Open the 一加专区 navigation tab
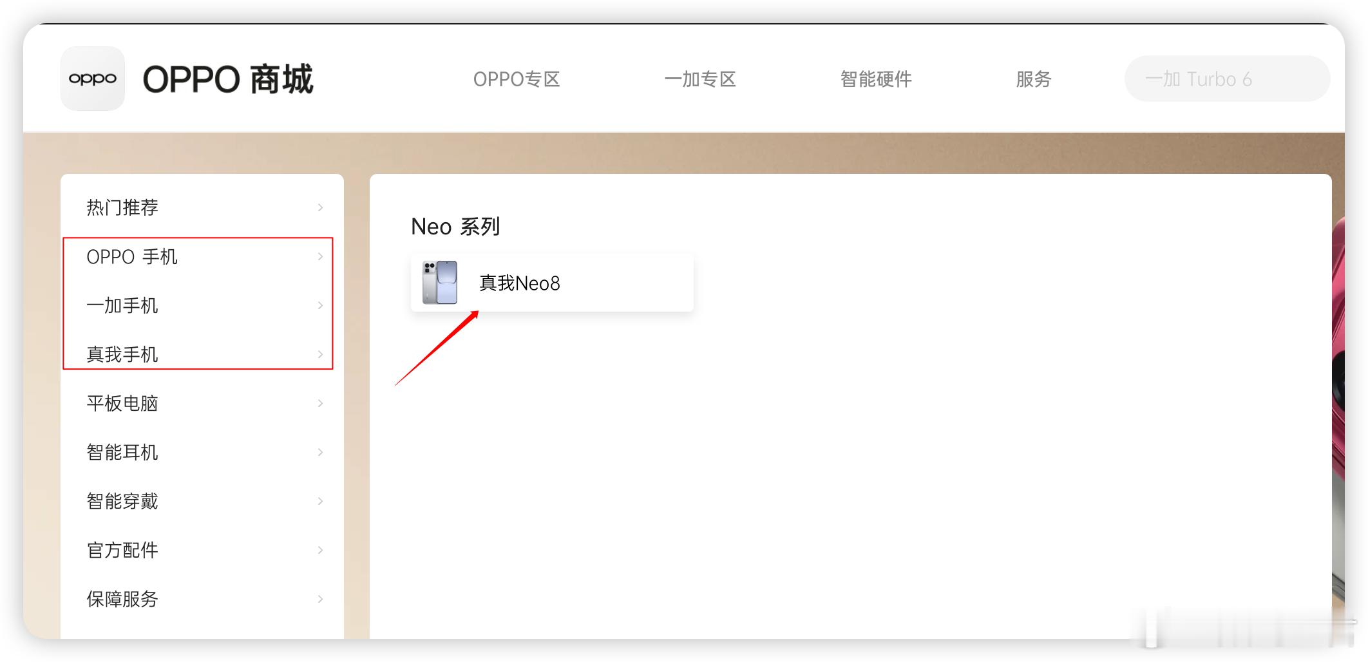The height and width of the screenshot is (662, 1368). 700,79
